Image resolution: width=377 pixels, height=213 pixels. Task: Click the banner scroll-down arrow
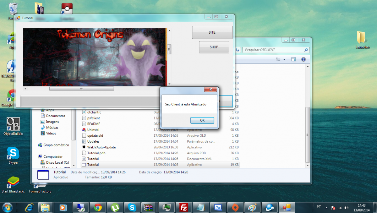coord(169,84)
